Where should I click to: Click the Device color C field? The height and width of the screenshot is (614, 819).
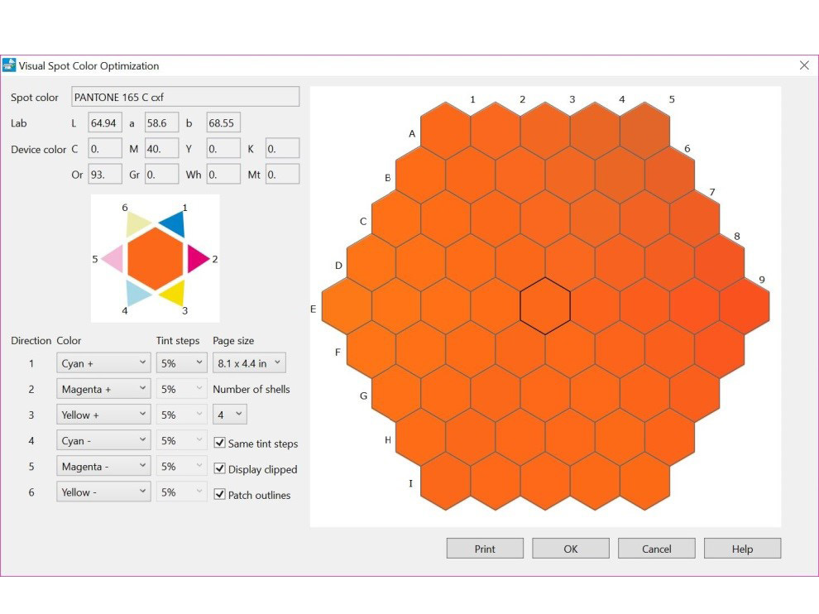(105, 148)
